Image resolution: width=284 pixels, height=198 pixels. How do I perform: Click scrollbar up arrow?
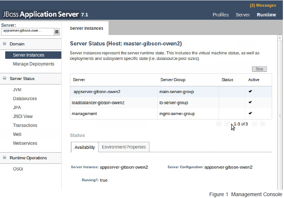click(280, 38)
